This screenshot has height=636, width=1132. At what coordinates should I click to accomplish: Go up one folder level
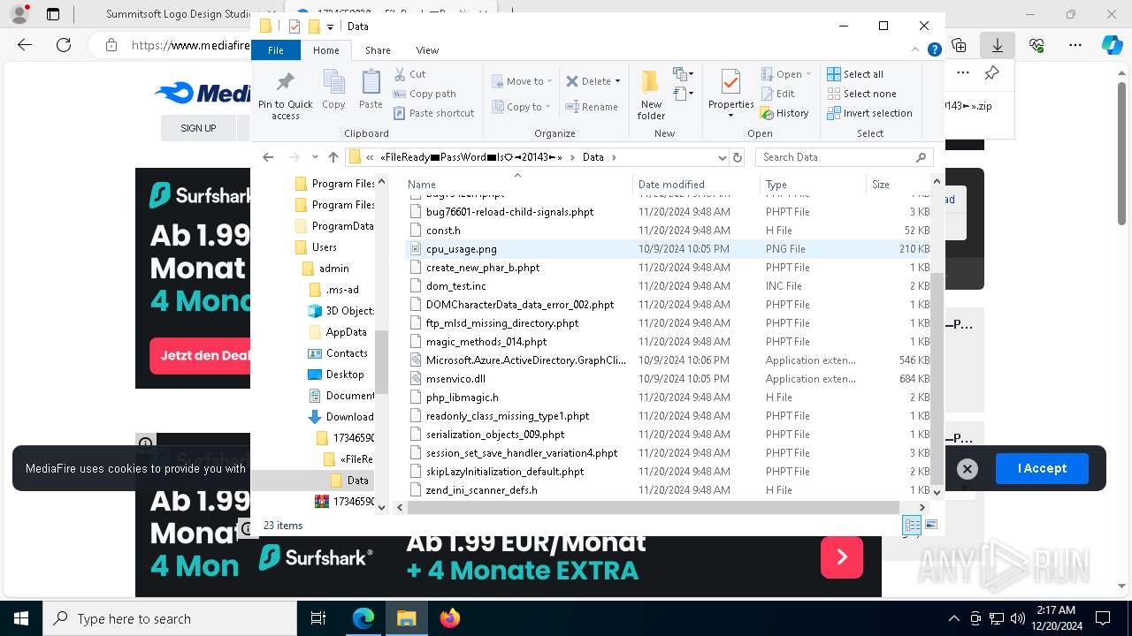coord(333,157)
